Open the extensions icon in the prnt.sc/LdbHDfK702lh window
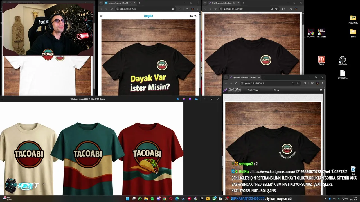 [305, 83]
